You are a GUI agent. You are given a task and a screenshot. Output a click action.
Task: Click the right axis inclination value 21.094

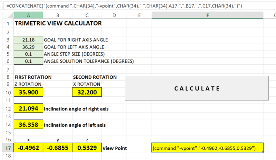click(29, 109)
